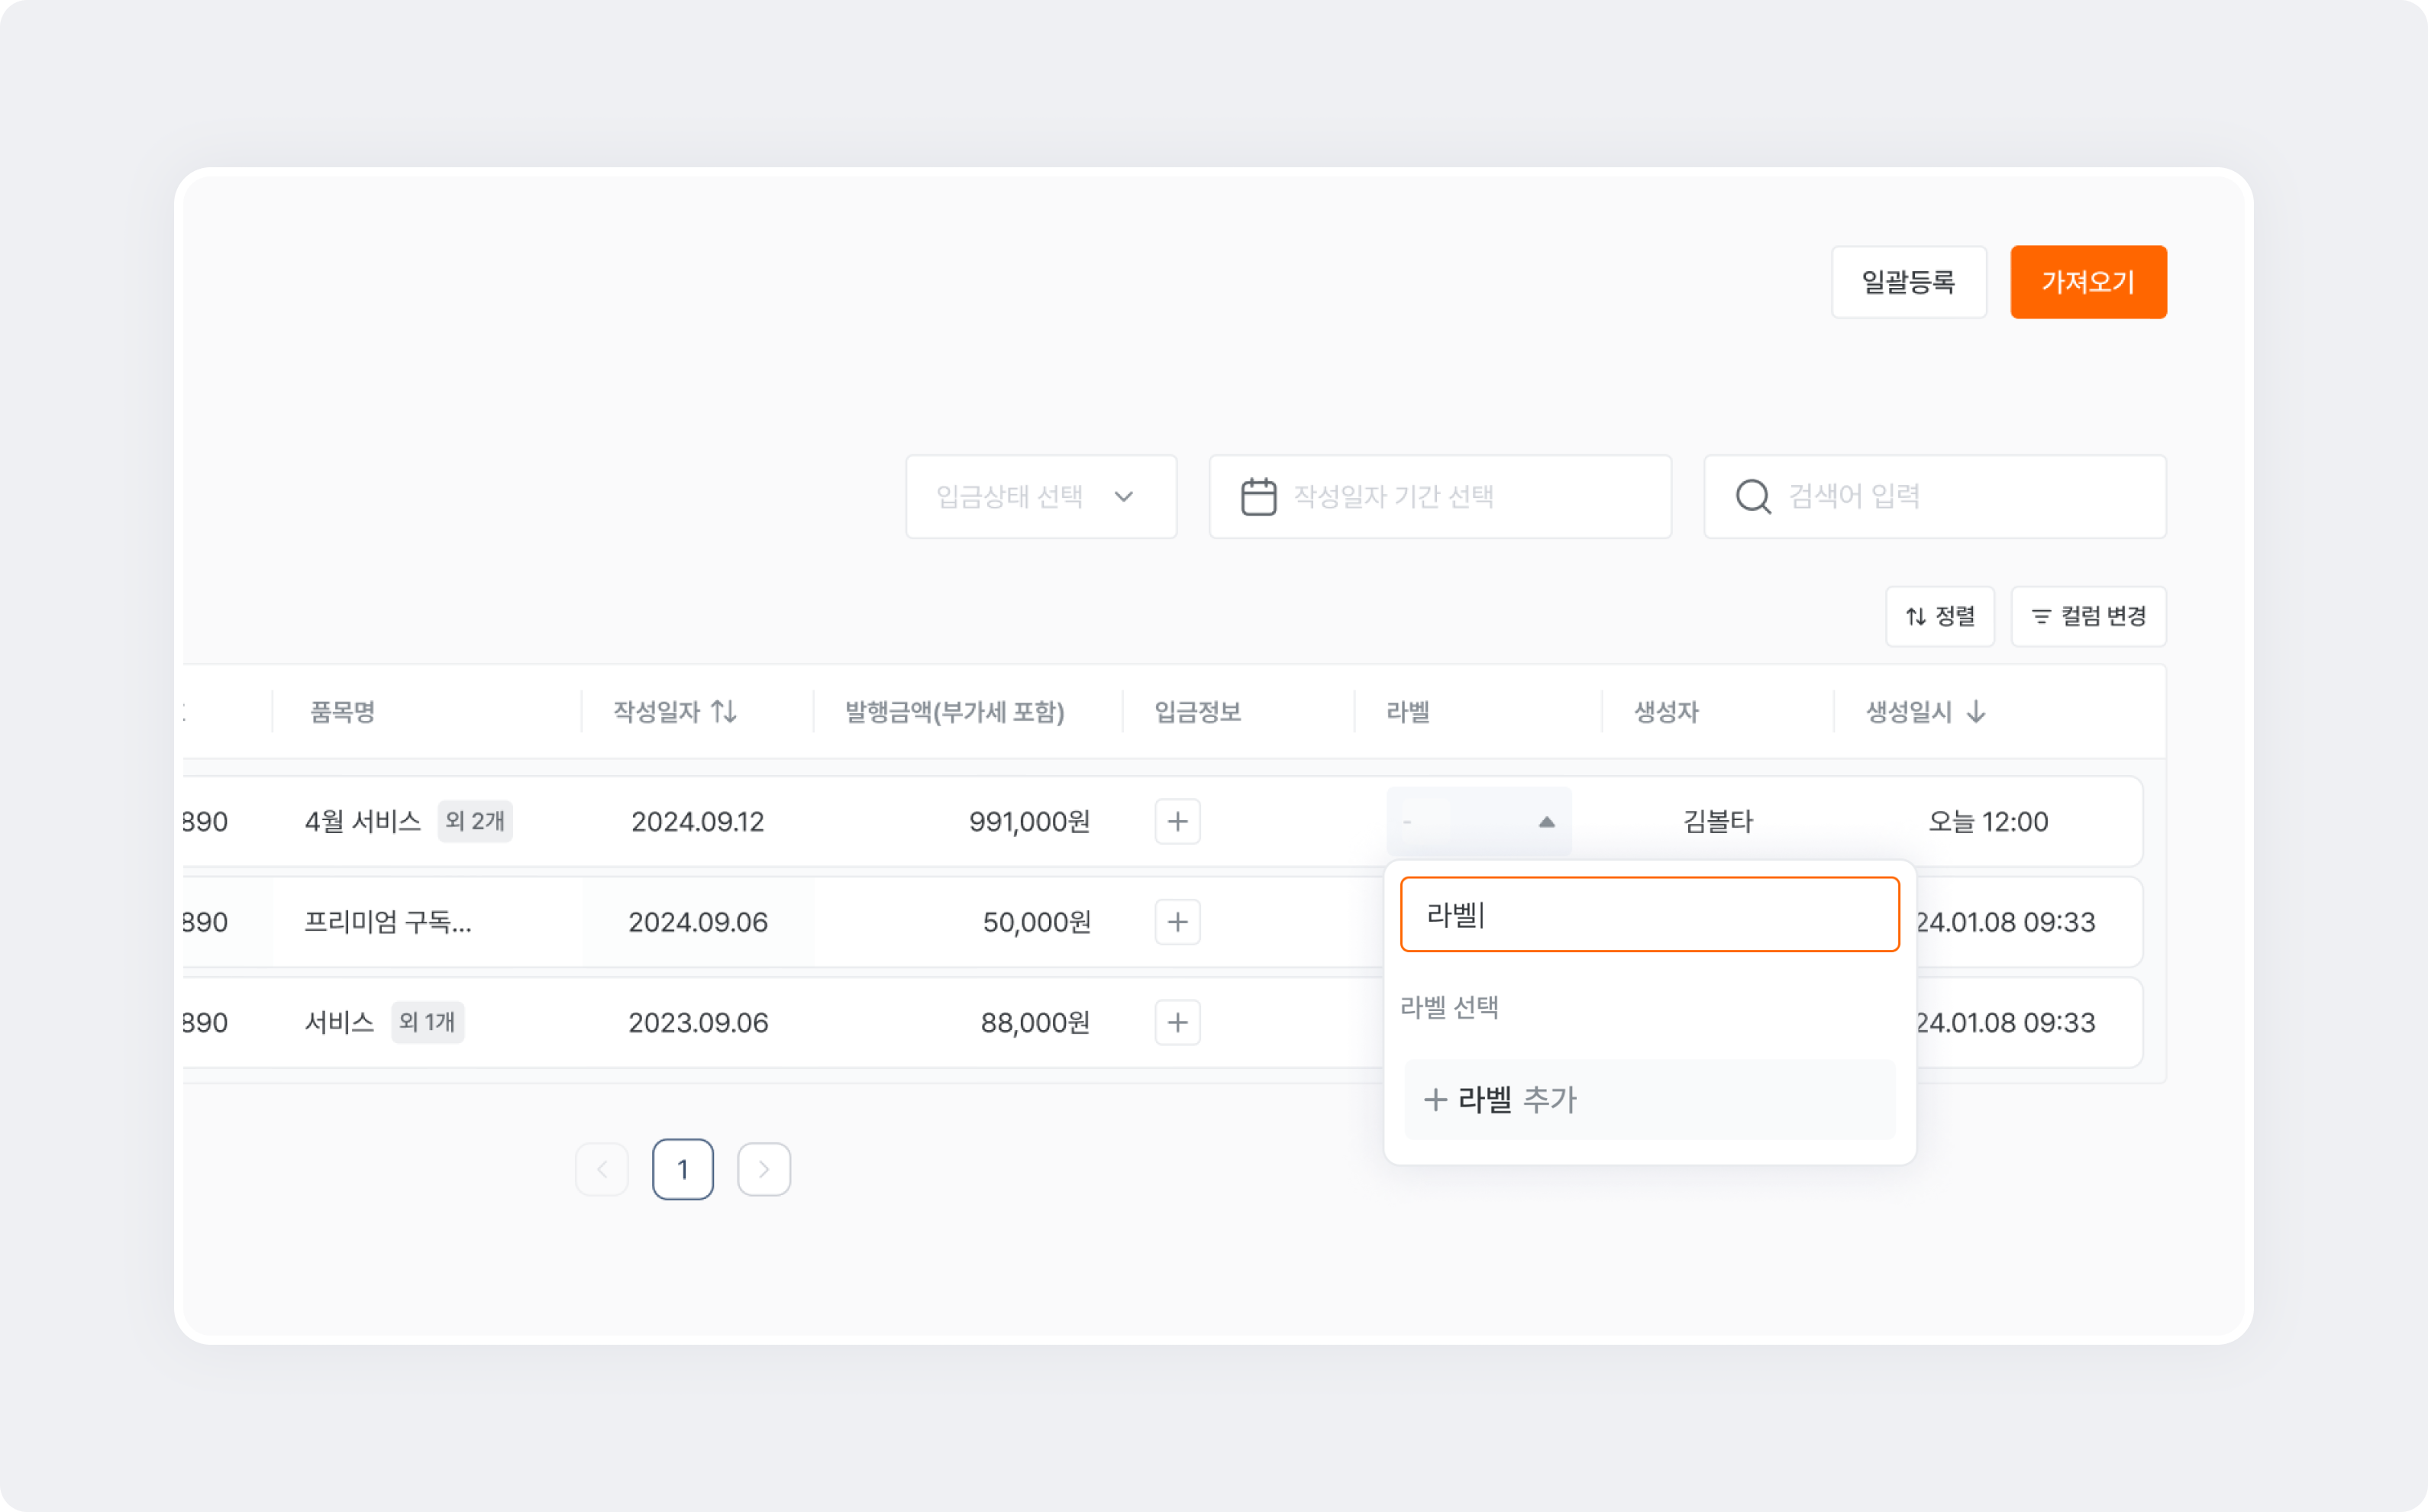
Task: Click the plus icon on the 991,000원 row
Action: pyautogui.click(x=1177, y=821)
